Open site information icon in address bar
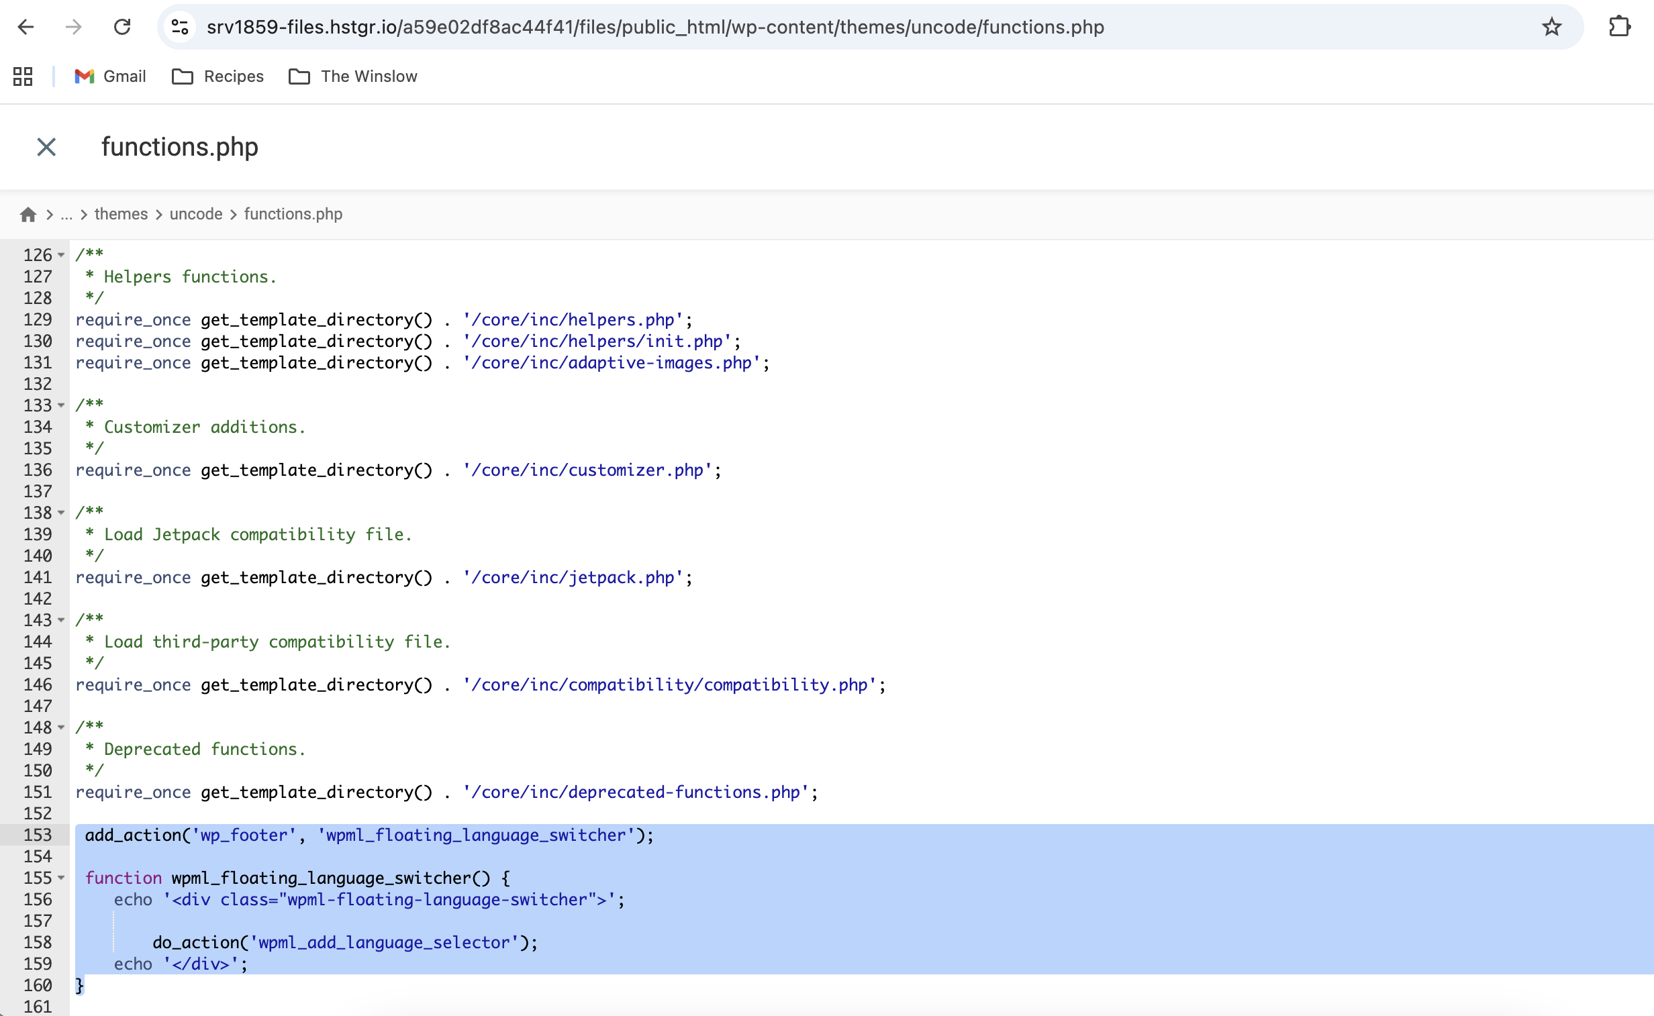This screenshot has width=1654, height=1016. point(179,27)
